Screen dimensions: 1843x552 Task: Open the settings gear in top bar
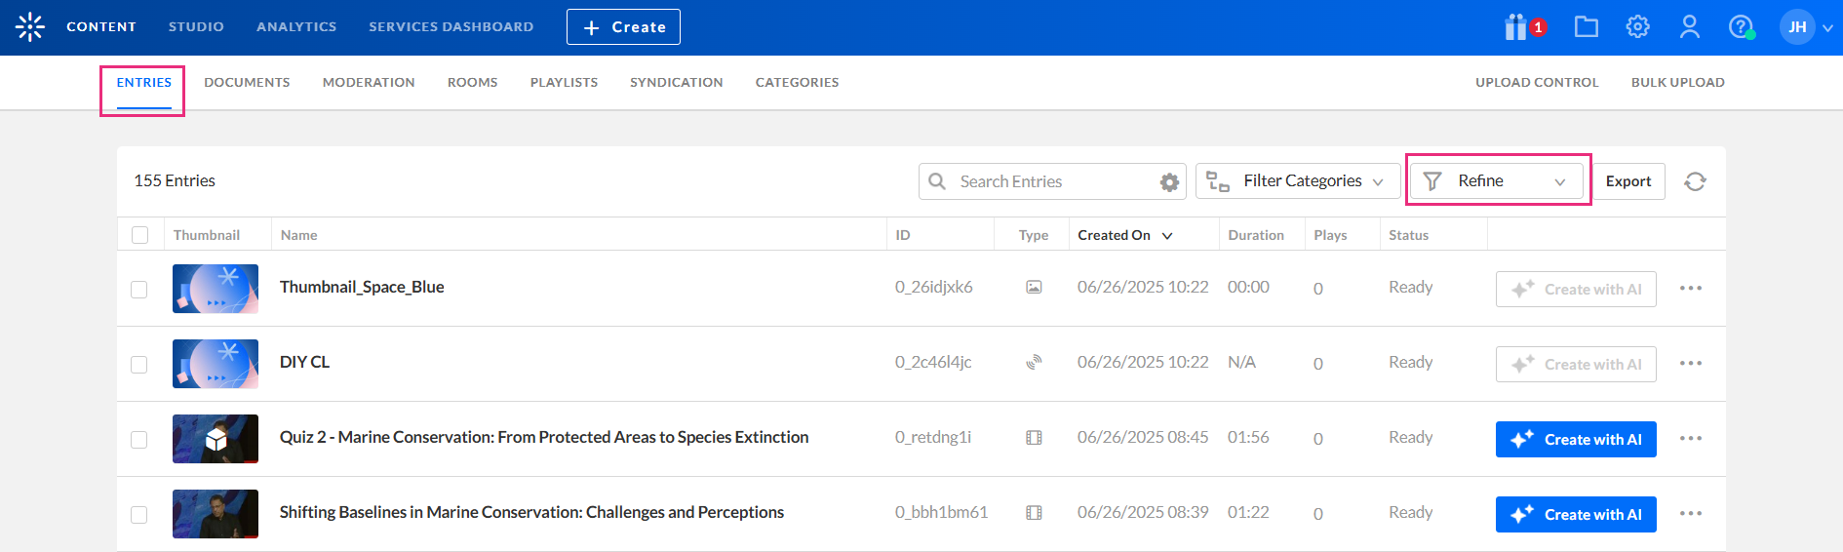pos(1638,27)
